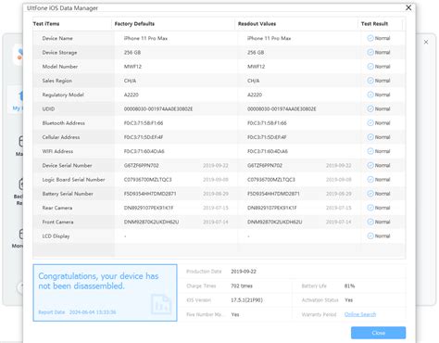Viewport: 439px width, 343px height.
Task: Select the Regulatory Model row label
Action: tap(63, 95)
